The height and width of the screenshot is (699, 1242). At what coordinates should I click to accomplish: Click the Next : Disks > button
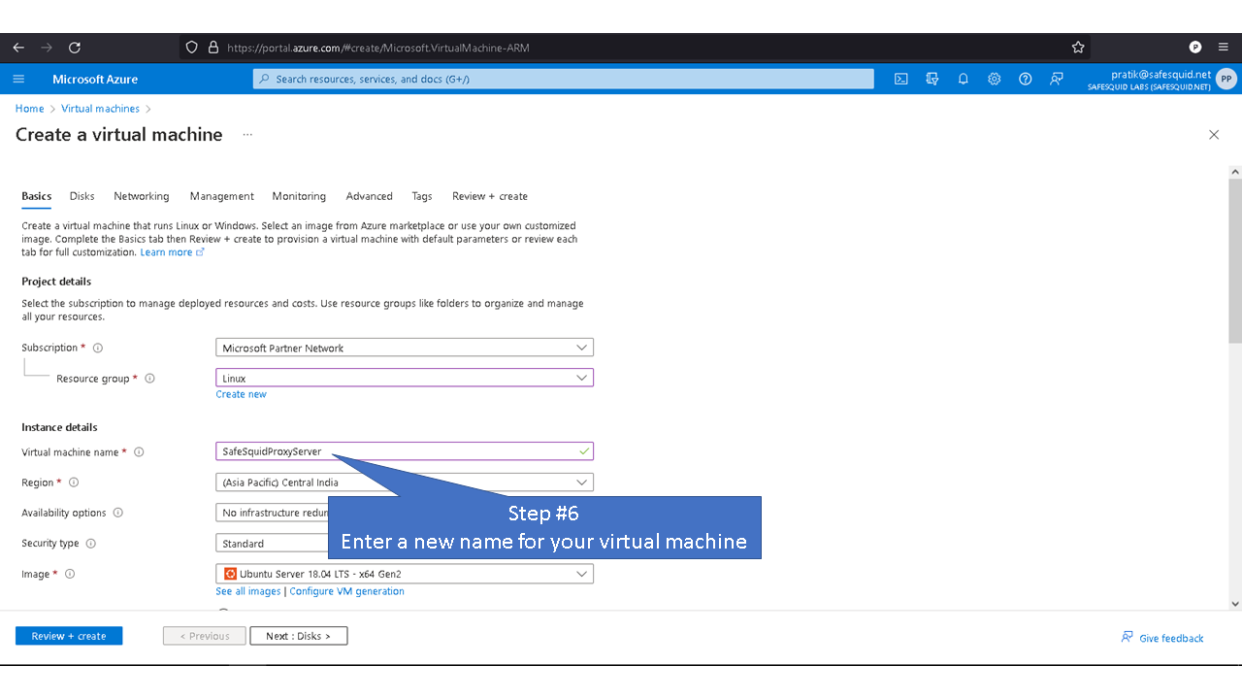point(299,636)
